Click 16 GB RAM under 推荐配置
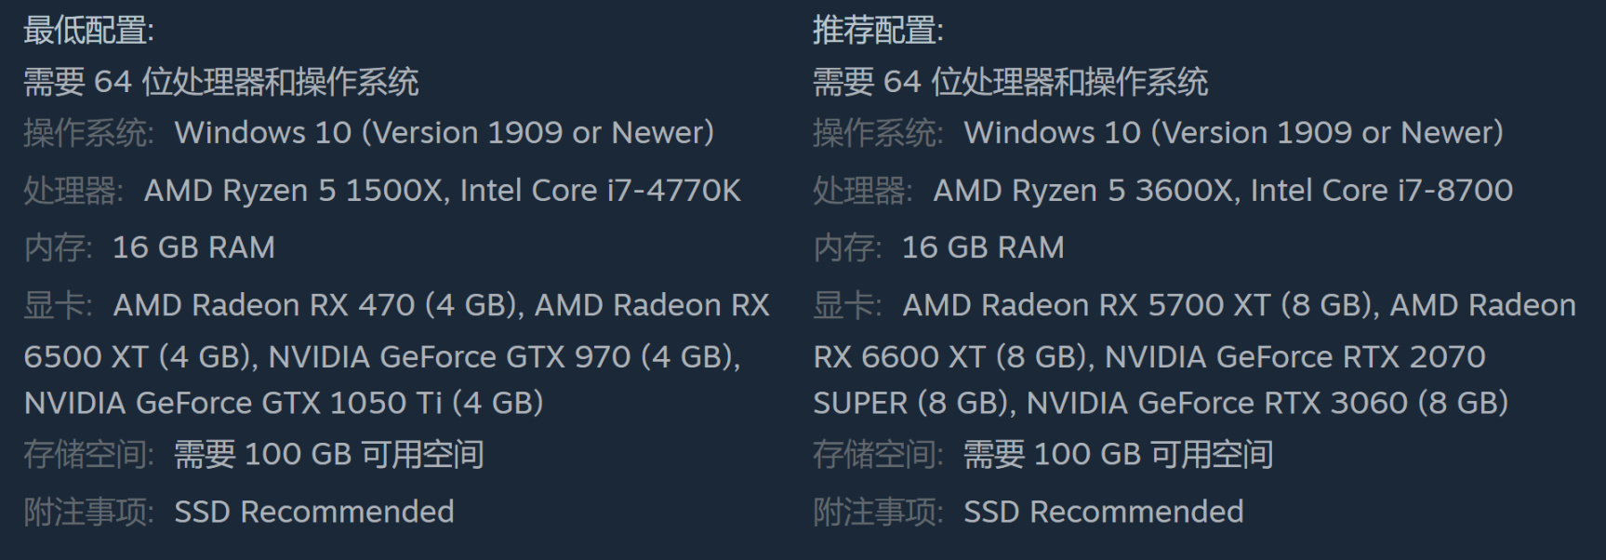The image size is (1606, 560). coord(983,247)
